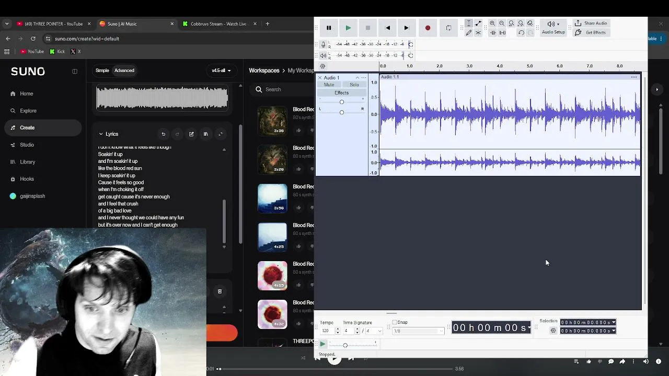Screen dimensions: 669x376
Task: Click the Share Audio button
Action: (x=591, y=23)
